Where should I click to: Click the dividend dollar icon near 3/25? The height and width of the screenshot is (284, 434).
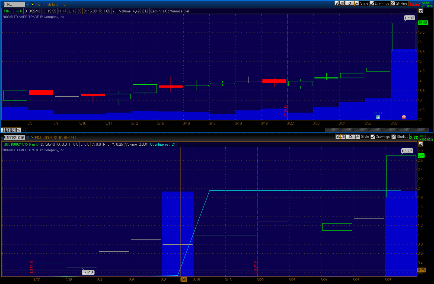(x=378, y=117)
